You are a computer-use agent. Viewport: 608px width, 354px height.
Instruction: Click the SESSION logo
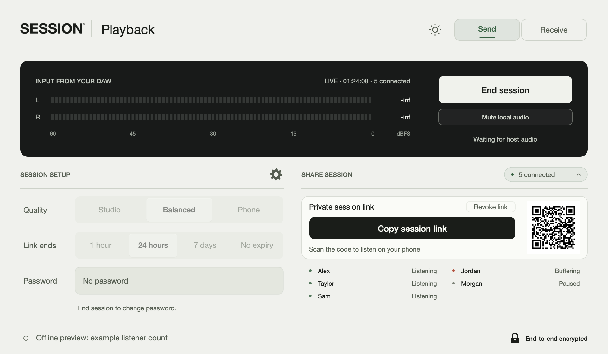point(53,28)
